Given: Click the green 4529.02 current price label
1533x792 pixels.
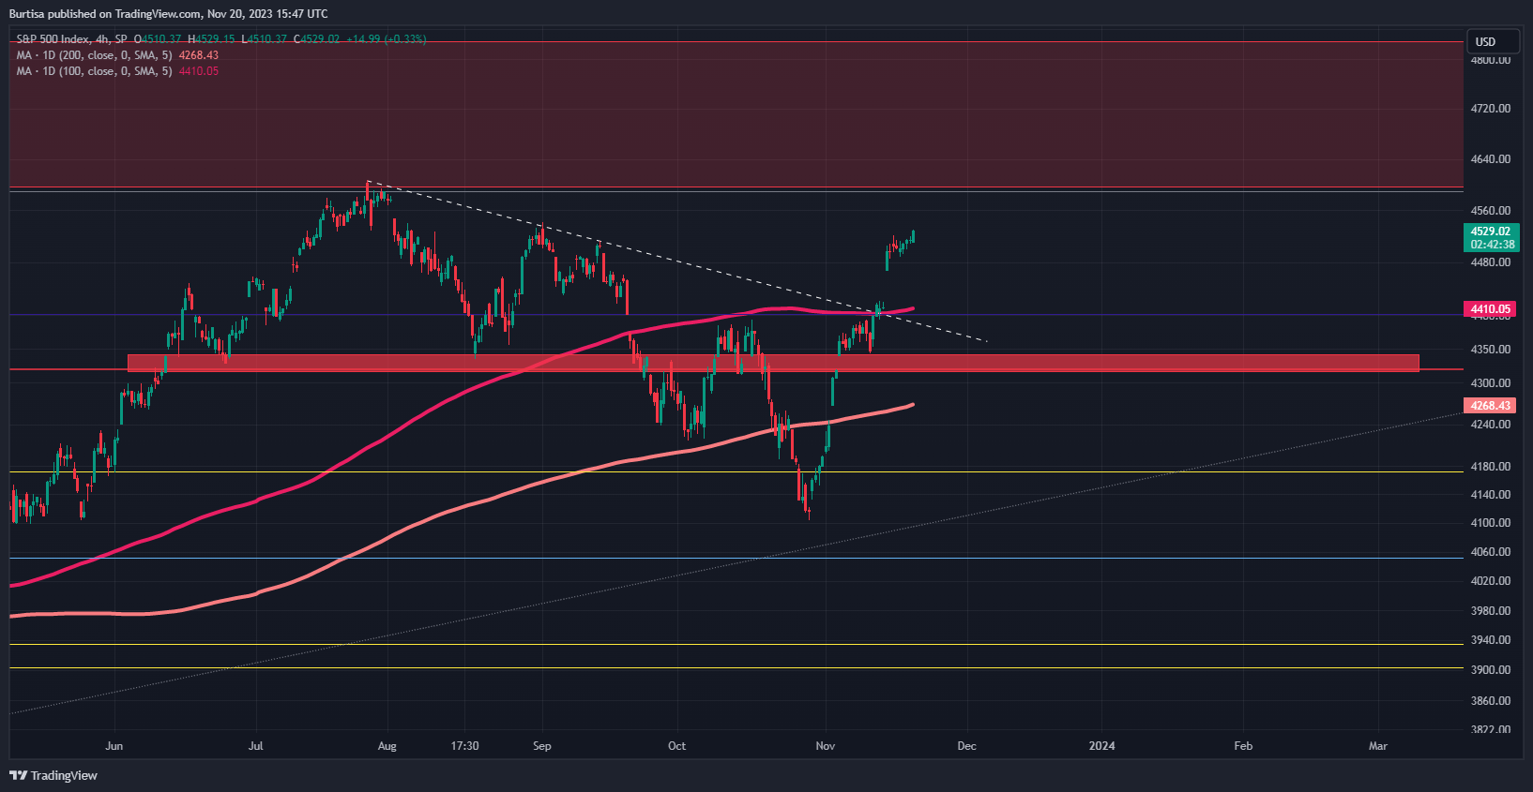Looking at the screenshot, I should click(x=1491, y=232).
